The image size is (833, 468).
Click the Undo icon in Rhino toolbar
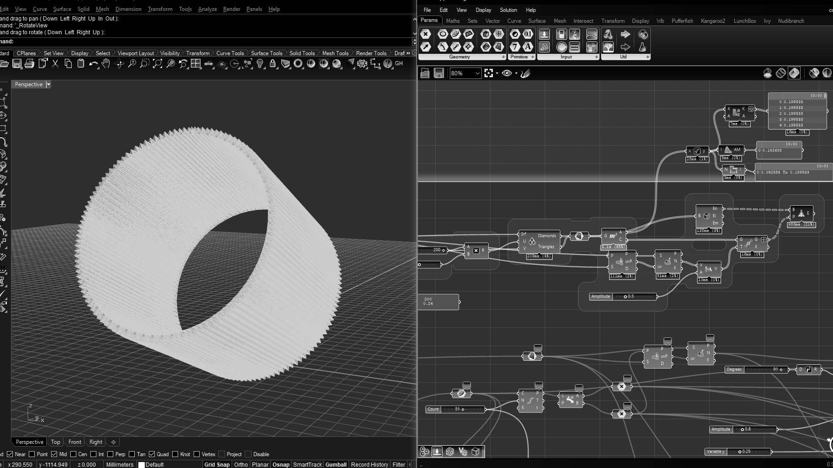tap(93, 64)
